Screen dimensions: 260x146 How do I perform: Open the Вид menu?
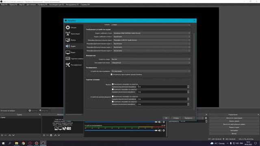(22, 4)
